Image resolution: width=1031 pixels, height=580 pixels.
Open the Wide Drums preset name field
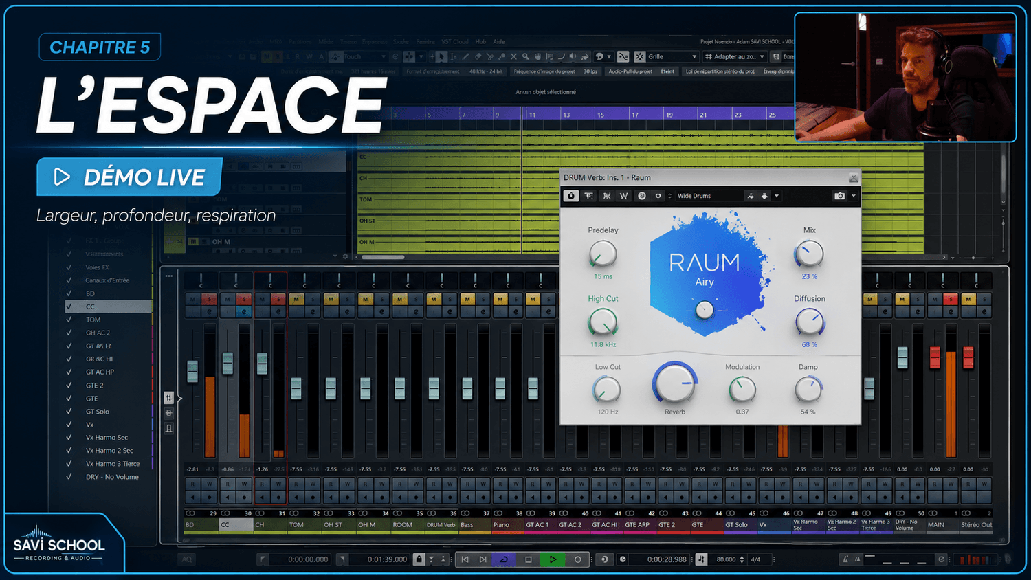[x=709, y=196]
